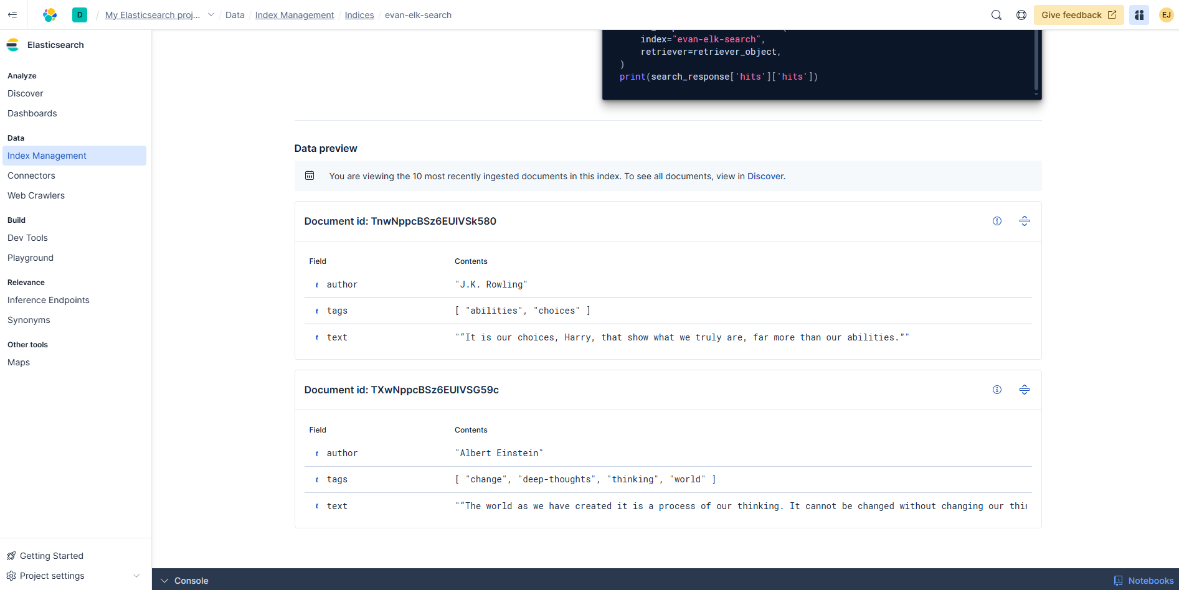The height and width of the screenshot is (590, 1179).
Task: Open the help lifebuoy icon
Action: (1021, 15)
